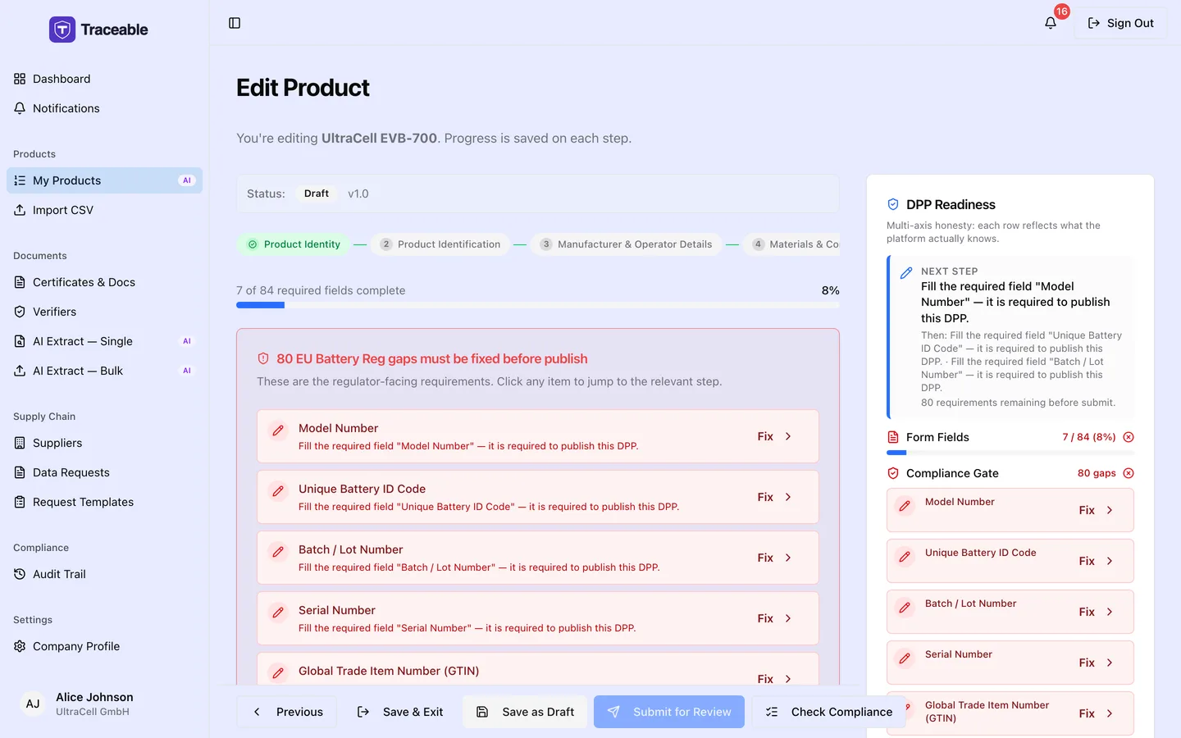Viewport: 1181px width, 738px height.
Task: Open Data Requests page
Action: tap(104, 472)
